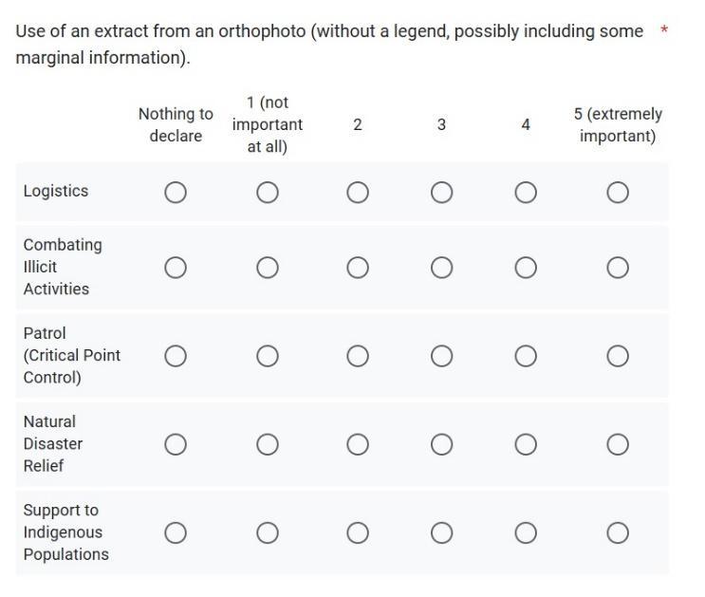Rate Logistics as 1 (not important)
Screen dimensions: 705x597
[268, 193]
